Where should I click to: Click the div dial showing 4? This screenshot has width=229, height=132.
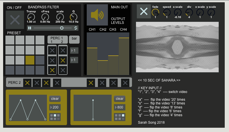coord(189,12)
